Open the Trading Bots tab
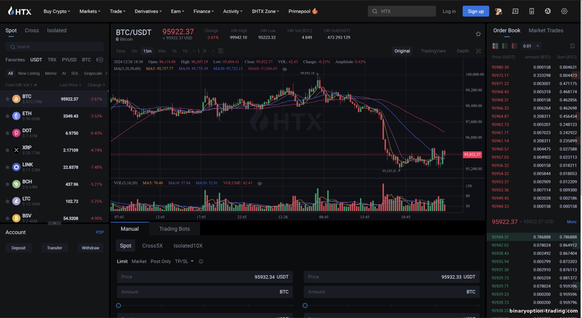This screenshot has width=582, height=318. 175,229
